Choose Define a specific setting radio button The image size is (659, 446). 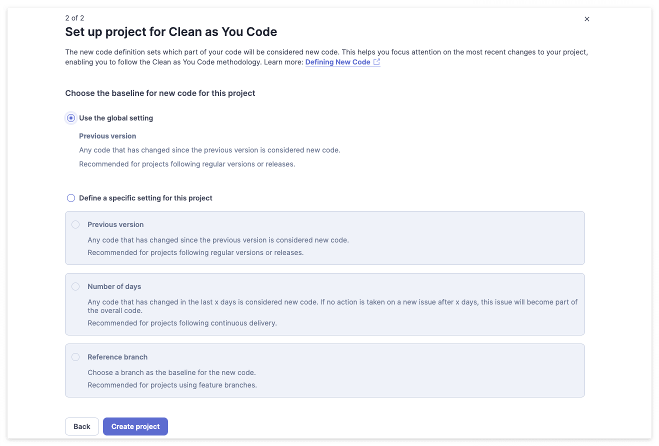pos(71,198)
